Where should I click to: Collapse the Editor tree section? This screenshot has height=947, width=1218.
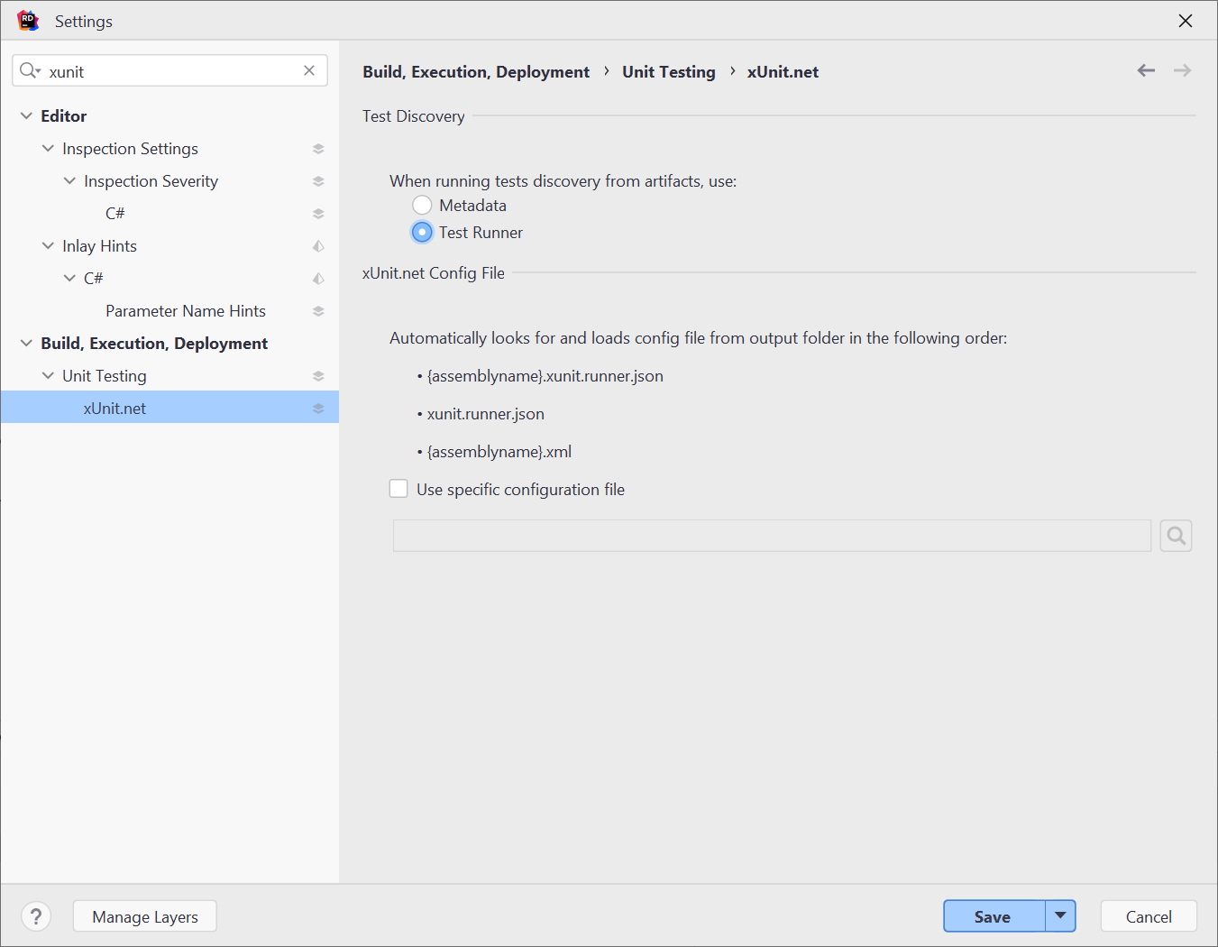(25, 115)
